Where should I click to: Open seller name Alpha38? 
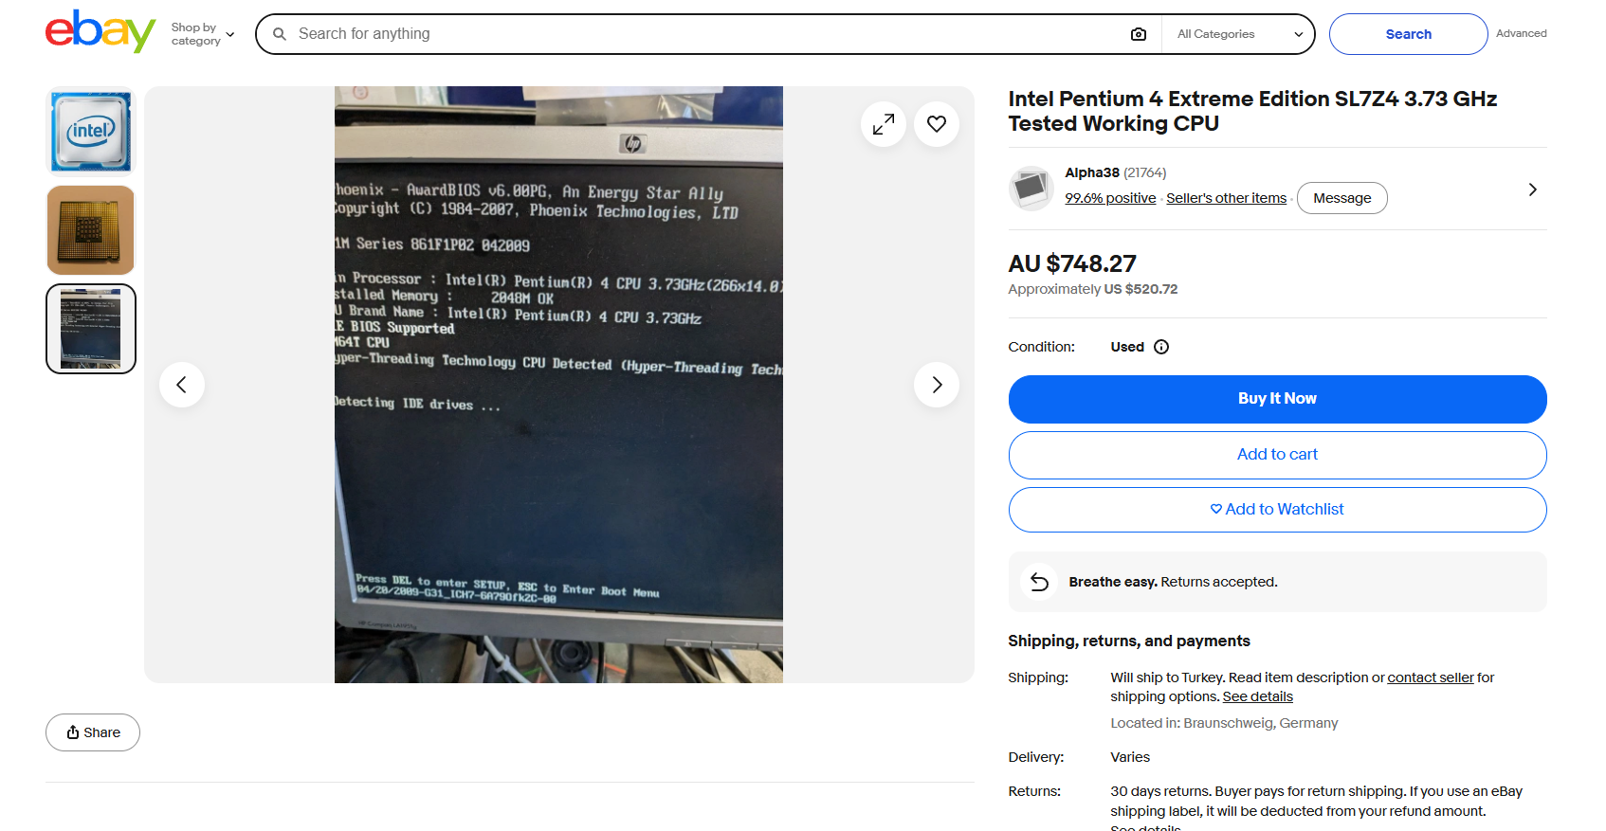coord(1092,172)
